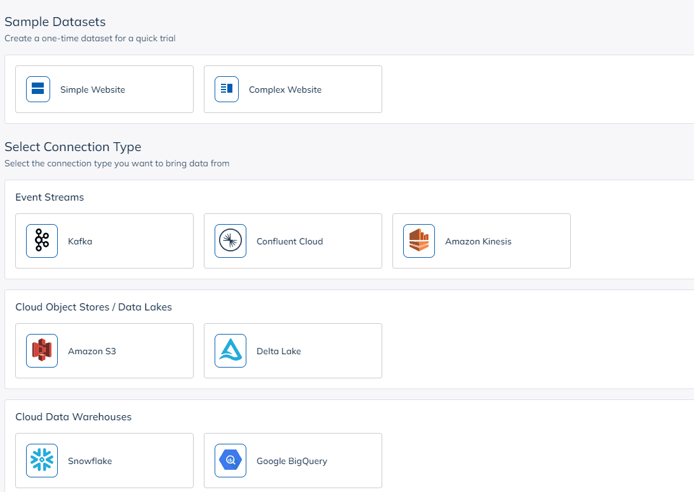Pick Snowflake as data warehouse

point(104,460)
